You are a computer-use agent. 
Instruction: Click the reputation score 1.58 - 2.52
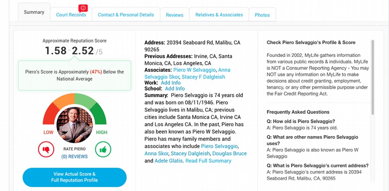pyautogui.click(x=74, y=51)
